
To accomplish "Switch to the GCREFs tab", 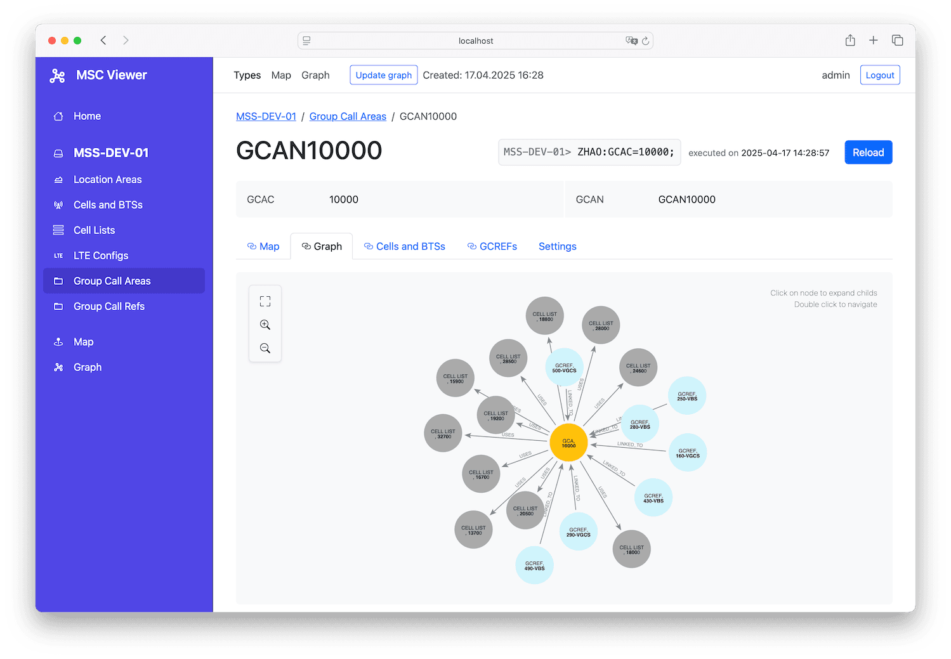I will pyautogui.click(x=492, y=246).
